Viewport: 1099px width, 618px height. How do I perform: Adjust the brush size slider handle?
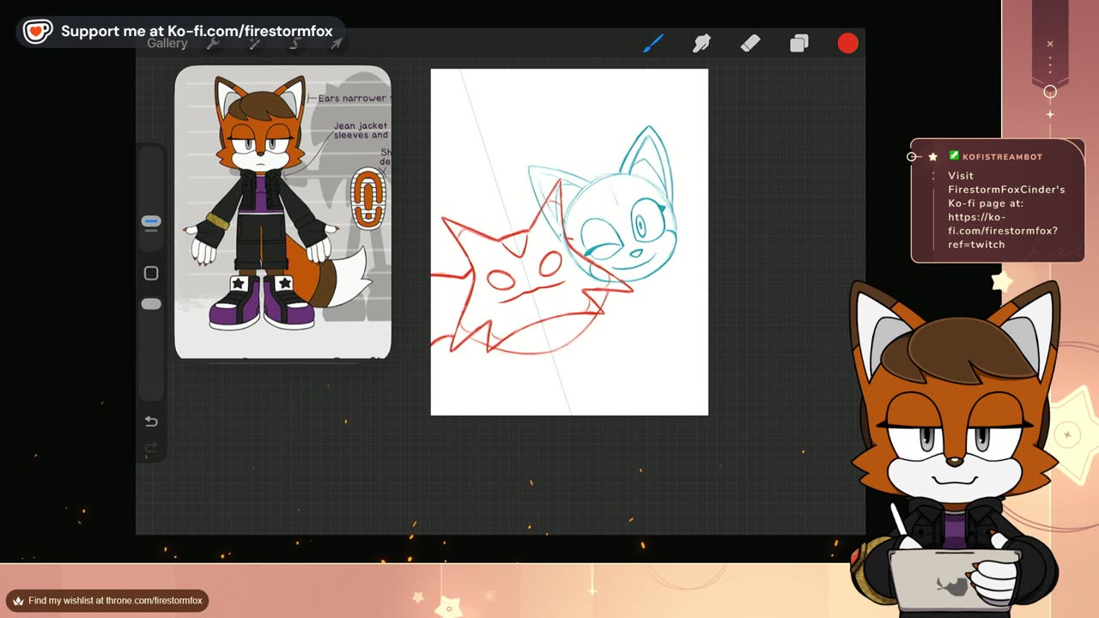tap(151, 222)
